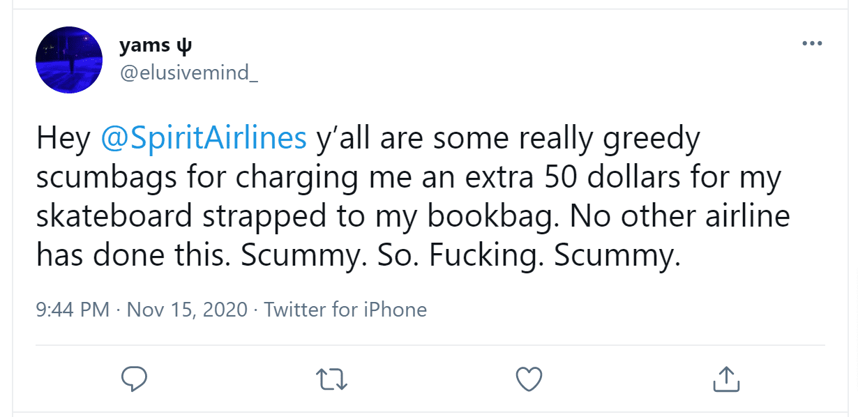The width and height of the screenshot is (858, 417).
Task: Click the phrase No other airline
Action: [680, 216]
